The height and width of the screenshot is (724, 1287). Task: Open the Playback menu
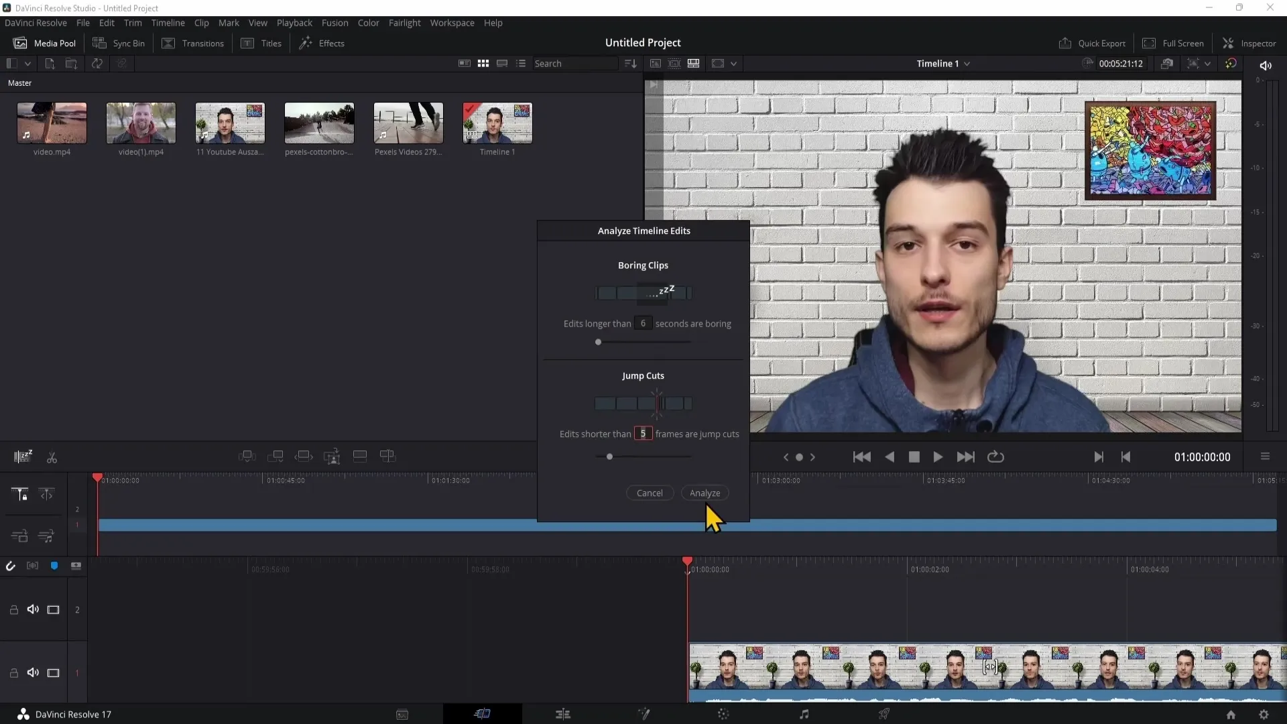(x=294, y=23)
